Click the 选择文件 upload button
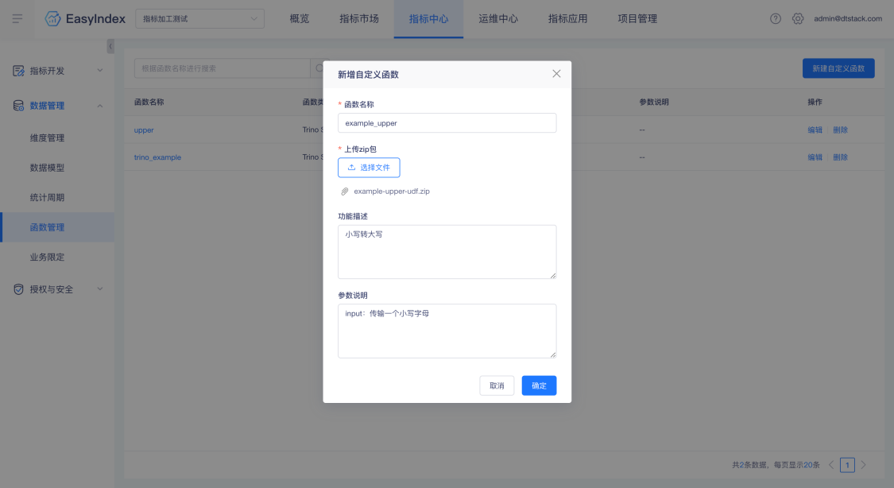894x488 pixels. pos(369,168)
